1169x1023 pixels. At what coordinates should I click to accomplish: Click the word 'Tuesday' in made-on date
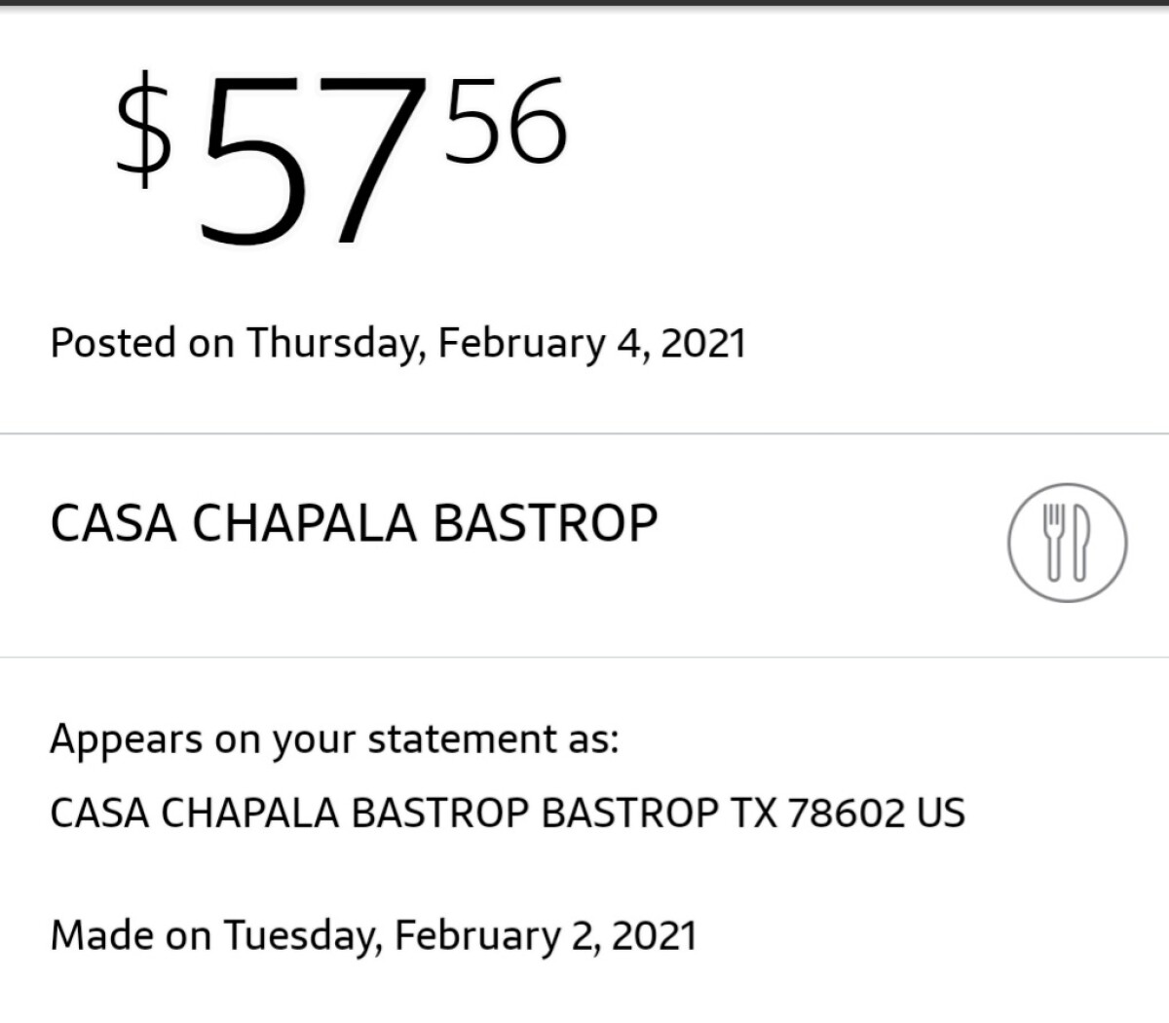[303, 935]
